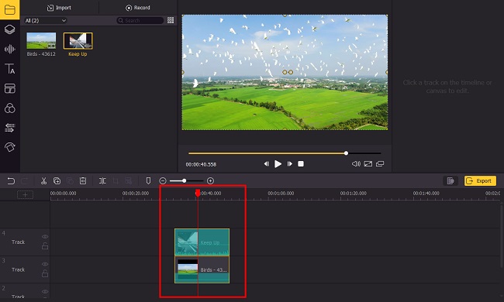504x302 pixels.
Task: Open the grid view options icon
Action: pyautogui.click(x=171, y=20)
